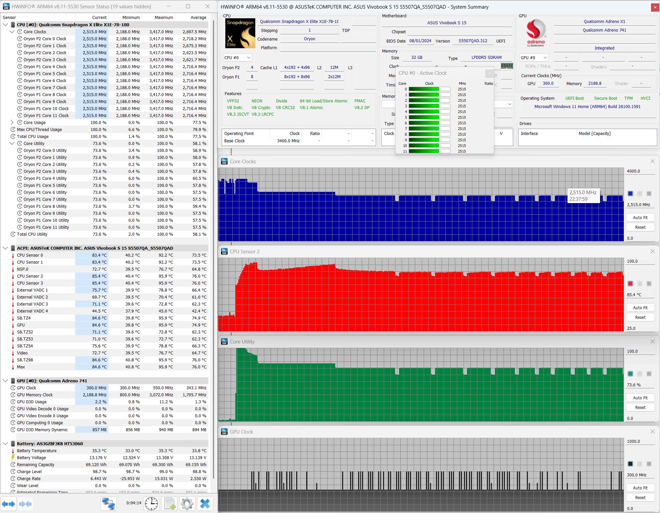
Task: Click the Core Clocks graph window icon
Action: [225, 162]
